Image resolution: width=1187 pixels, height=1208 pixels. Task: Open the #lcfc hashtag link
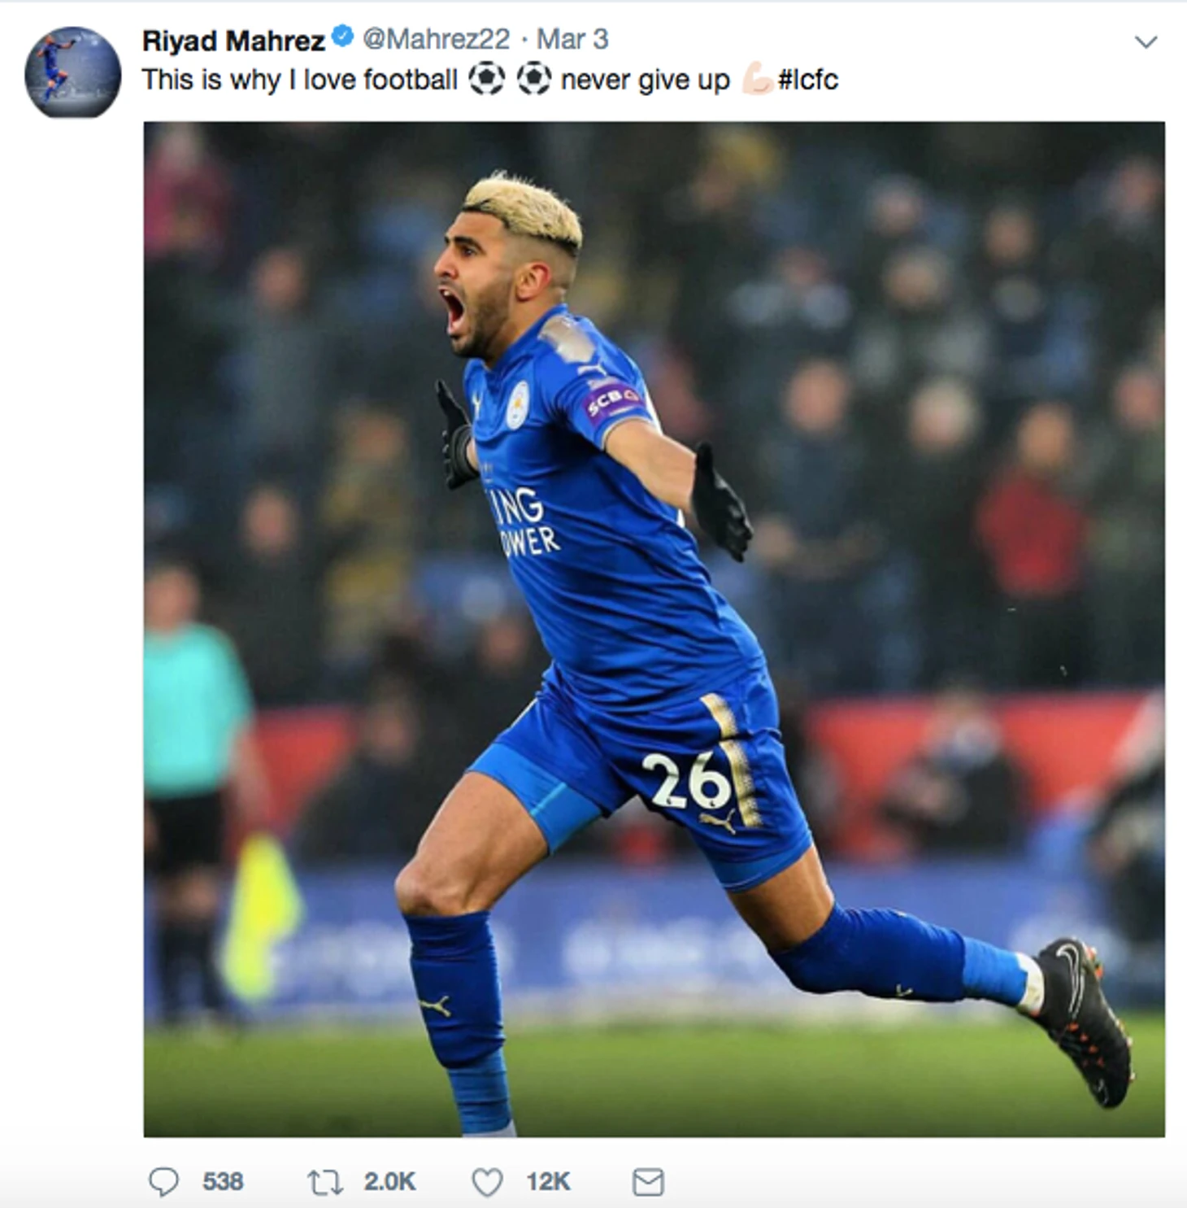click(808, 80)
